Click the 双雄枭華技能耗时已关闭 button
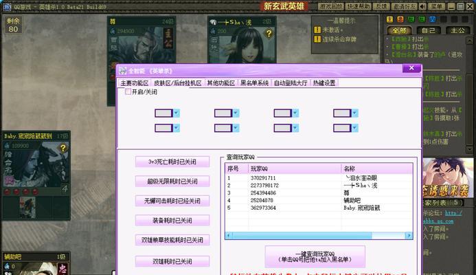 (172, 240)
